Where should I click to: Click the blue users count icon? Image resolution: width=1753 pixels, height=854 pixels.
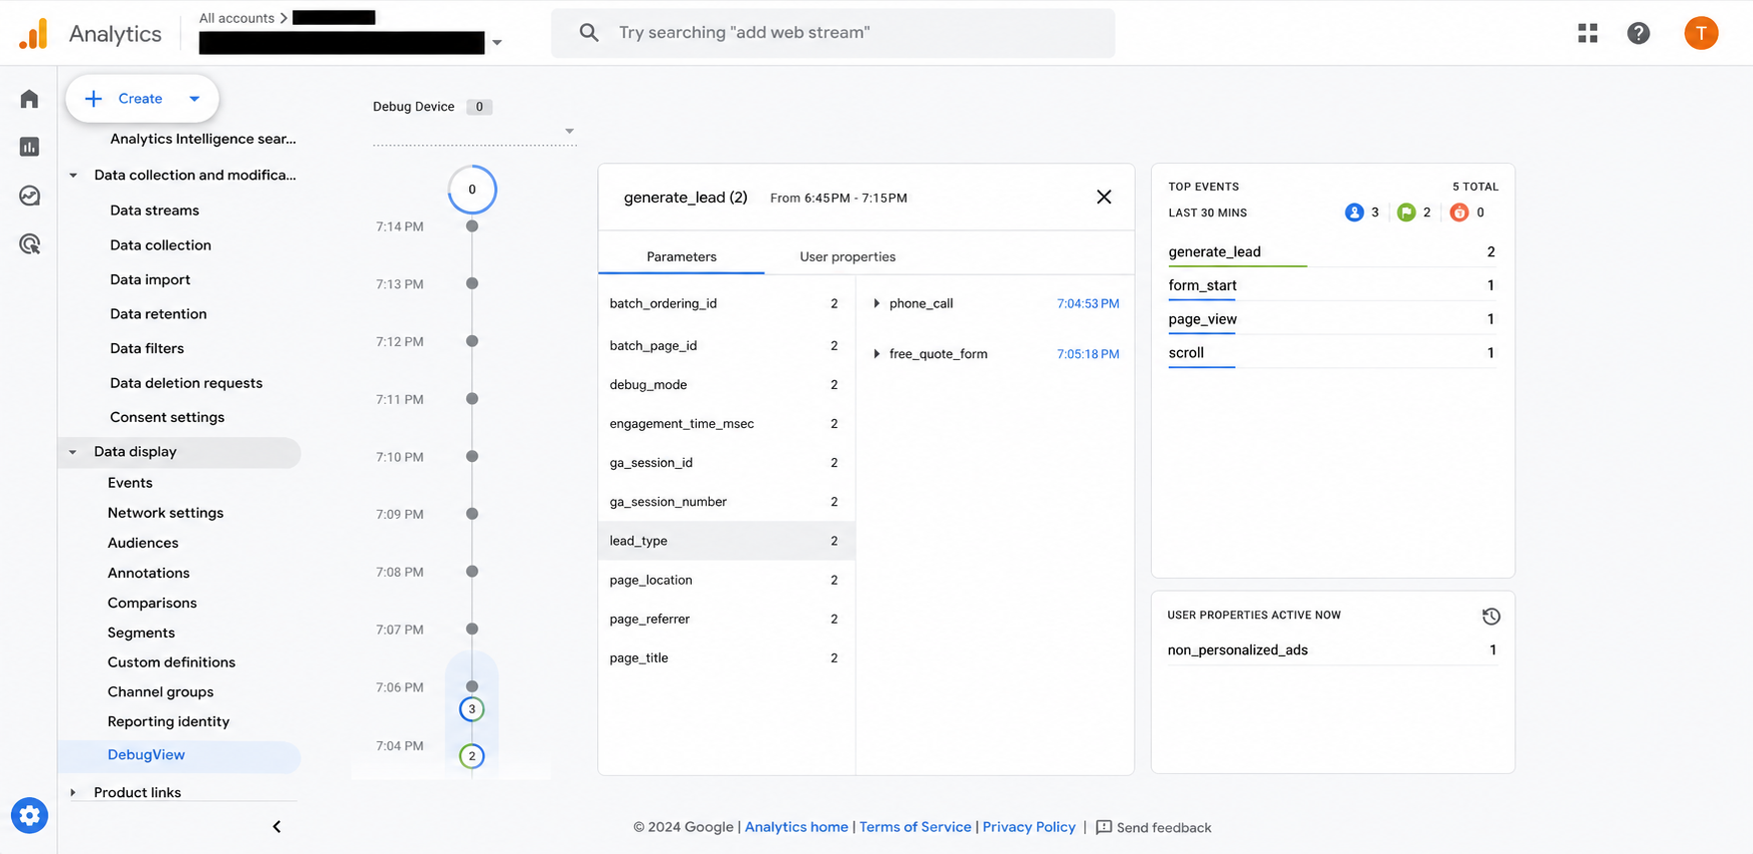click(1354, 213)
